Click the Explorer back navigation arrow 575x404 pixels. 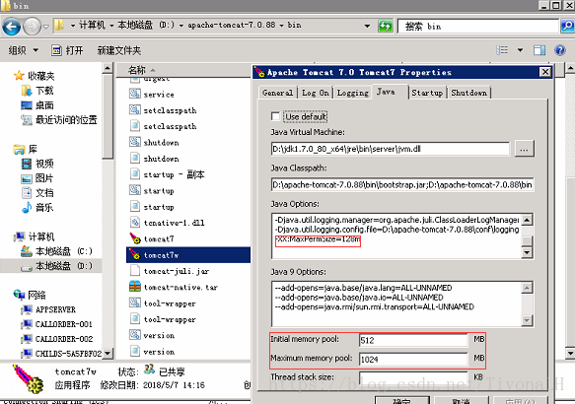[11, 27]
